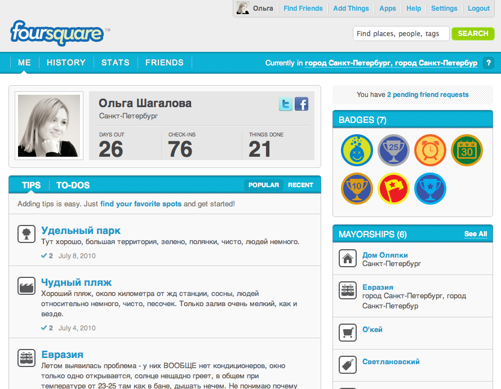This screenshot has height=389, width=501.
Task: Open the Help link
Action: tap(414, 8)
